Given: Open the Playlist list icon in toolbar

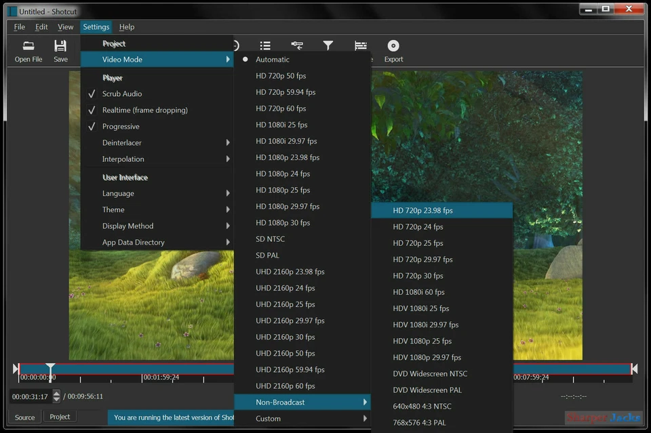Looking at the screenshot, I should click(265, 46).
